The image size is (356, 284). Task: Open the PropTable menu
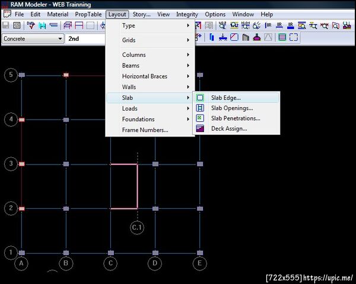pos(88,14)
